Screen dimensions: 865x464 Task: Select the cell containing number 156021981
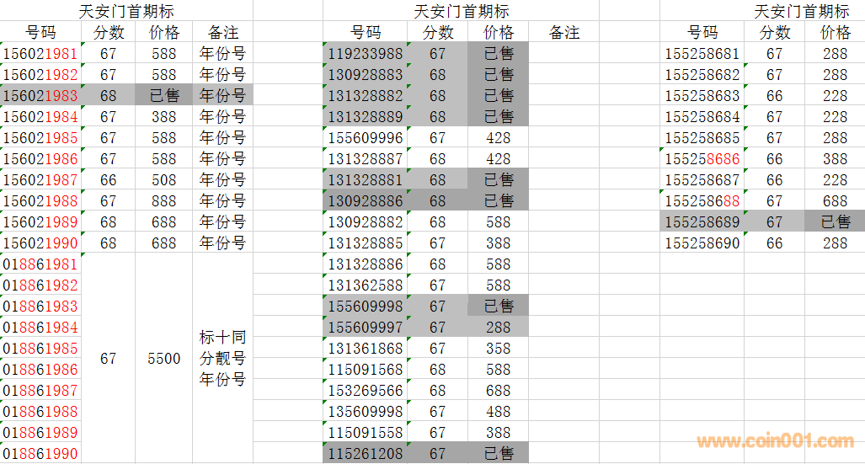pyautogui.click(x=40, y=53)
